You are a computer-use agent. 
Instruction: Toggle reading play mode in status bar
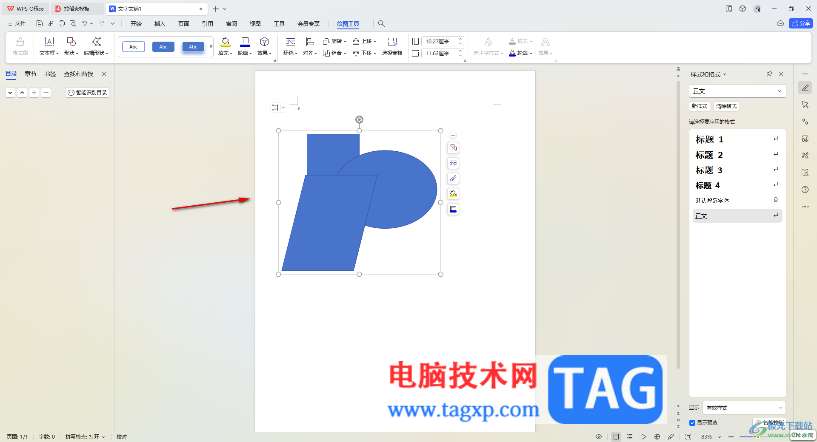click(x=643, y=436)
